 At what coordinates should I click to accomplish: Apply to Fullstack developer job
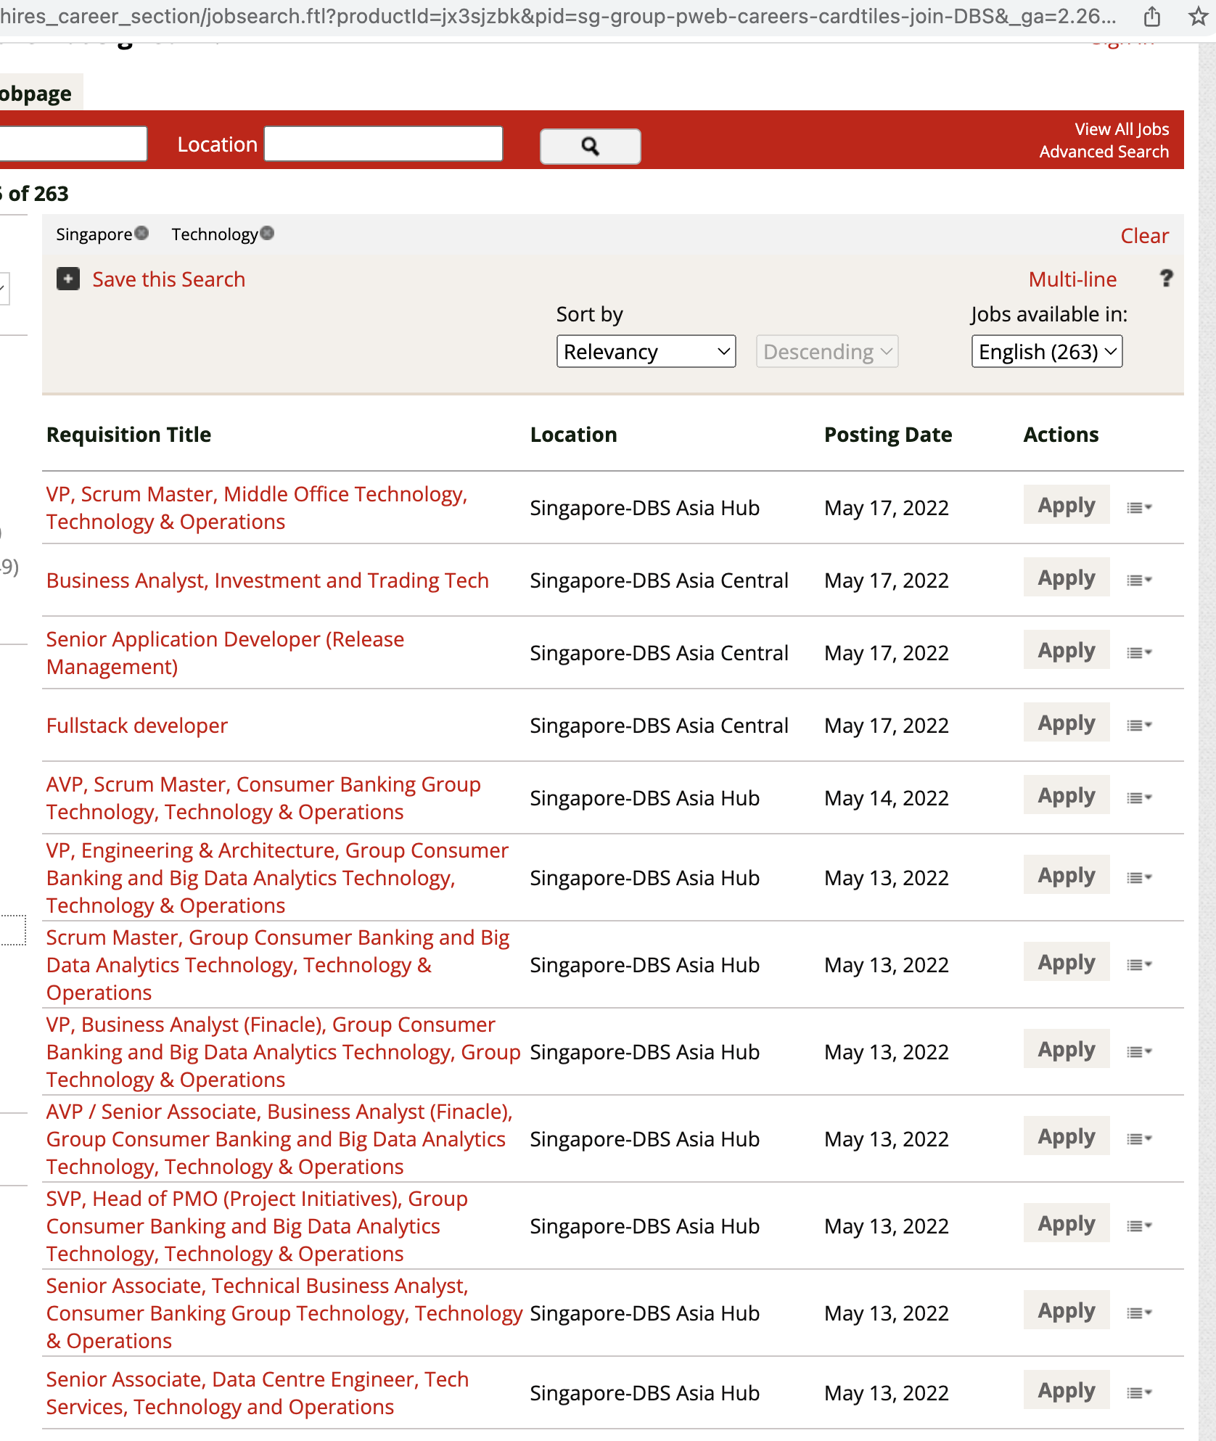1066,723
